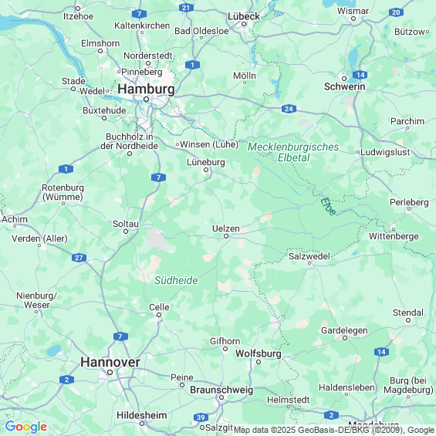Click the A27 highway shield near Verden
Image resolution: width=436 pixels, height=436 pixels.
coord(79,258)
